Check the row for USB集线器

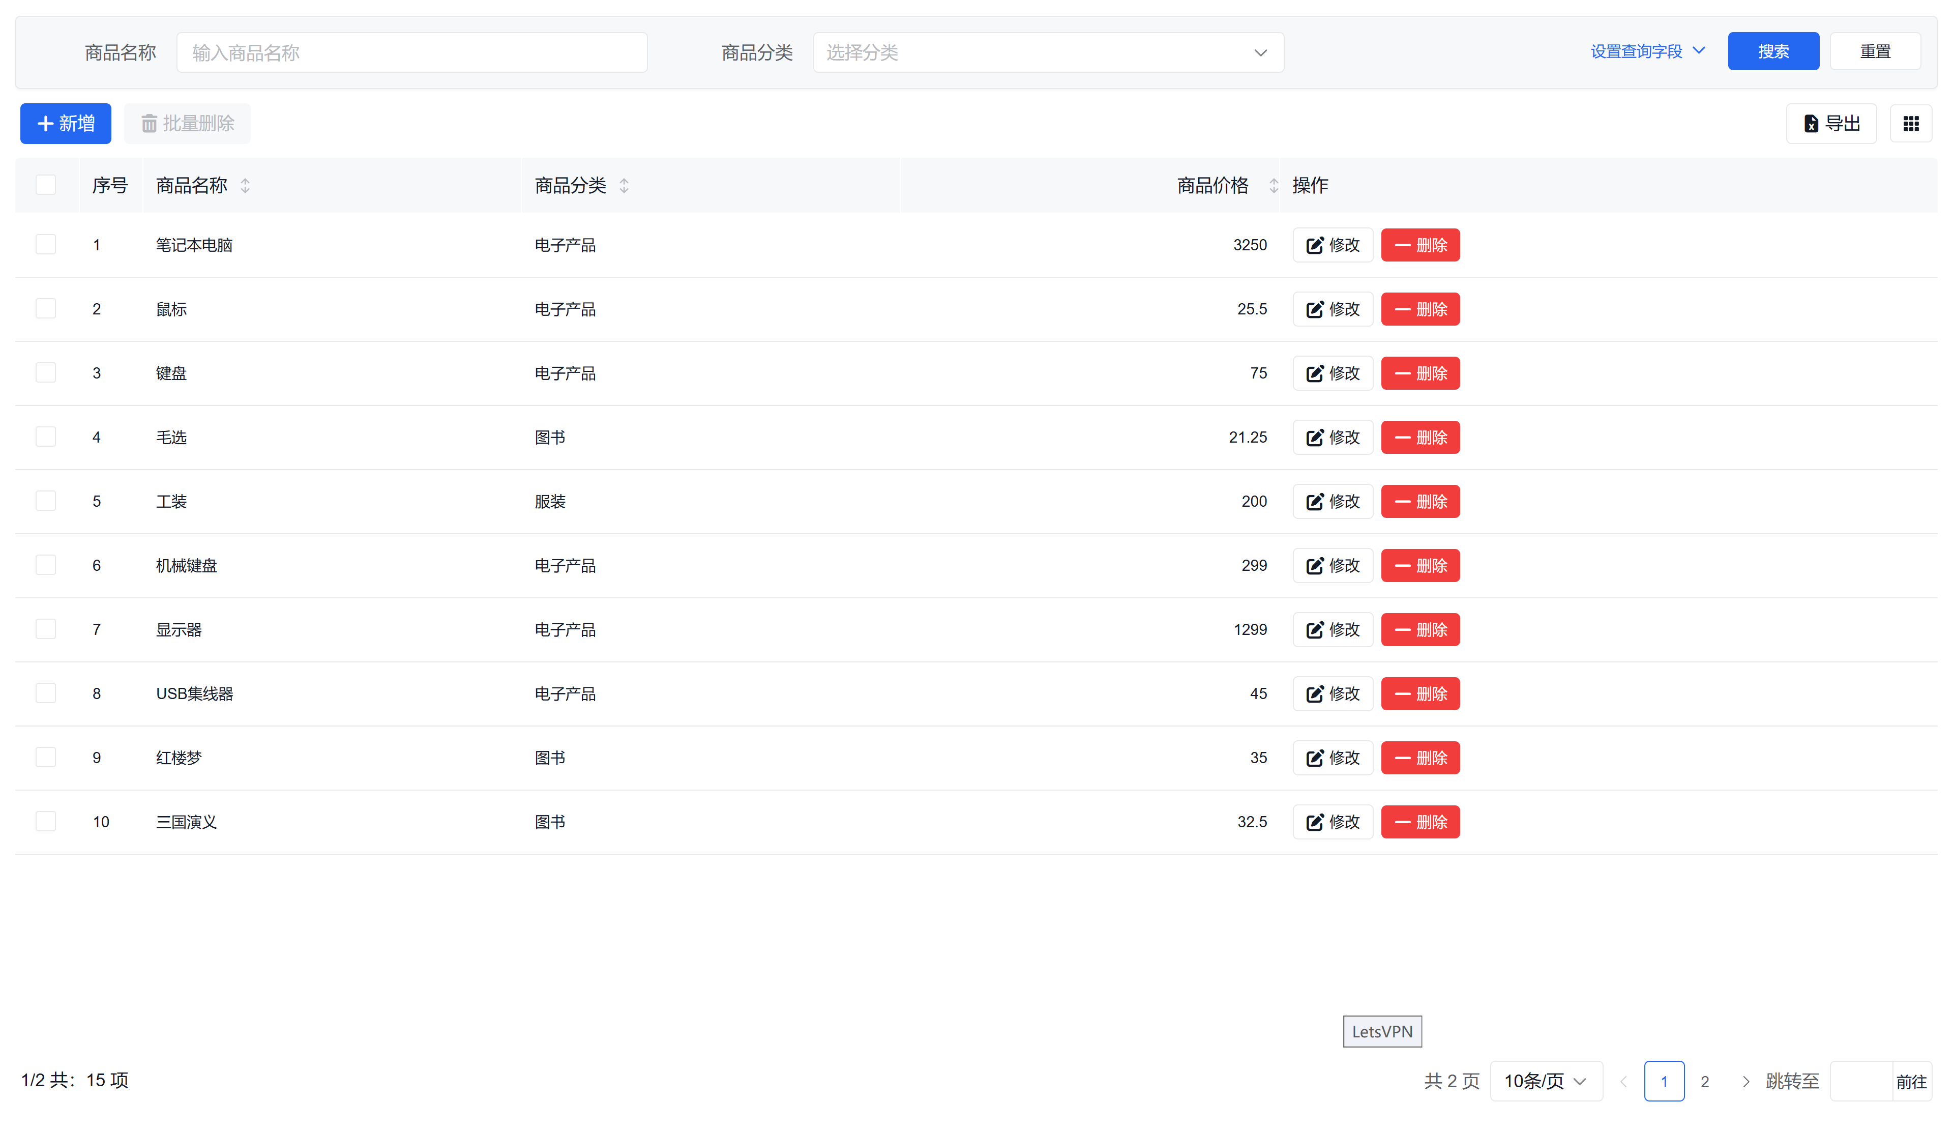tap(46, 693)
